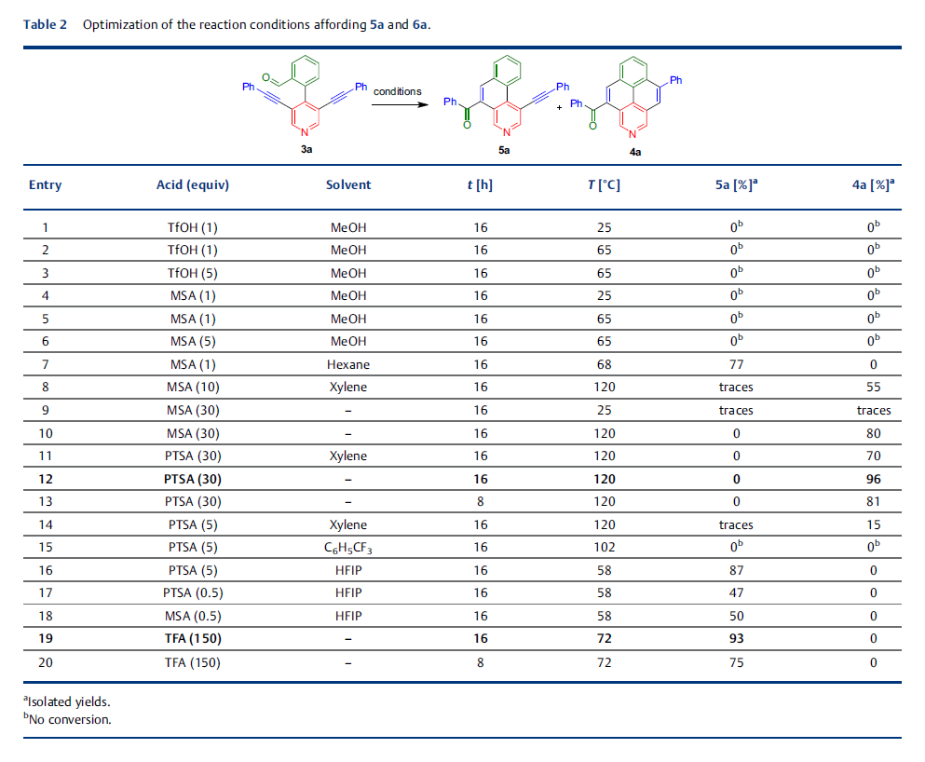
Task: Click the Hexane solvent cell
Action: pos(348,364)
